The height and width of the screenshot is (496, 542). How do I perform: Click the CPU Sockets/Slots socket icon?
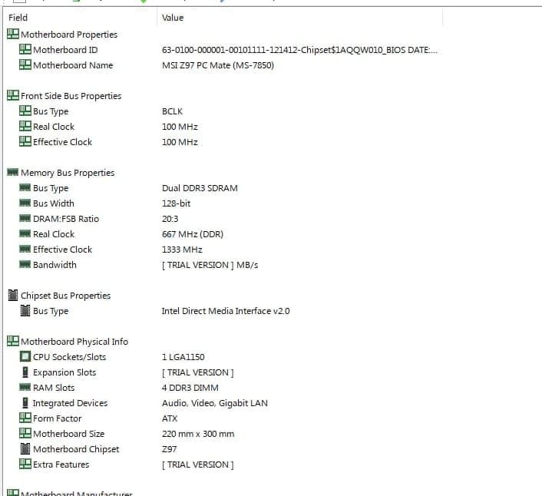tap(25, 356)
